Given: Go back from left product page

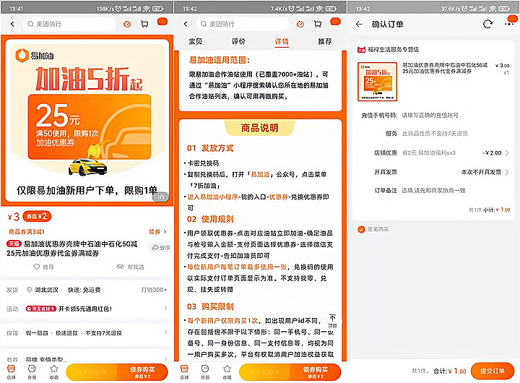Looking at the screenshot, I should tap(12, 25).
